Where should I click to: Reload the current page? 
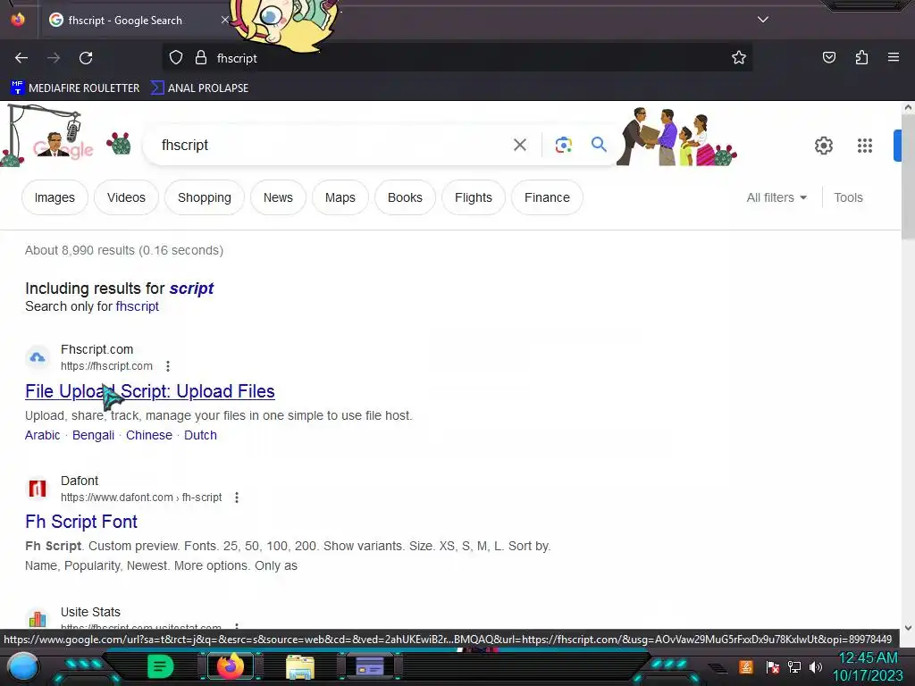tap(86, 58)
